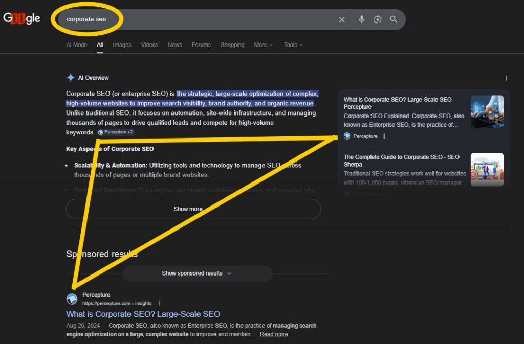The image size is (524, 344).
Task: Open three-dot menu next to percepture.com URL
Action: click(x=160, y=303)
